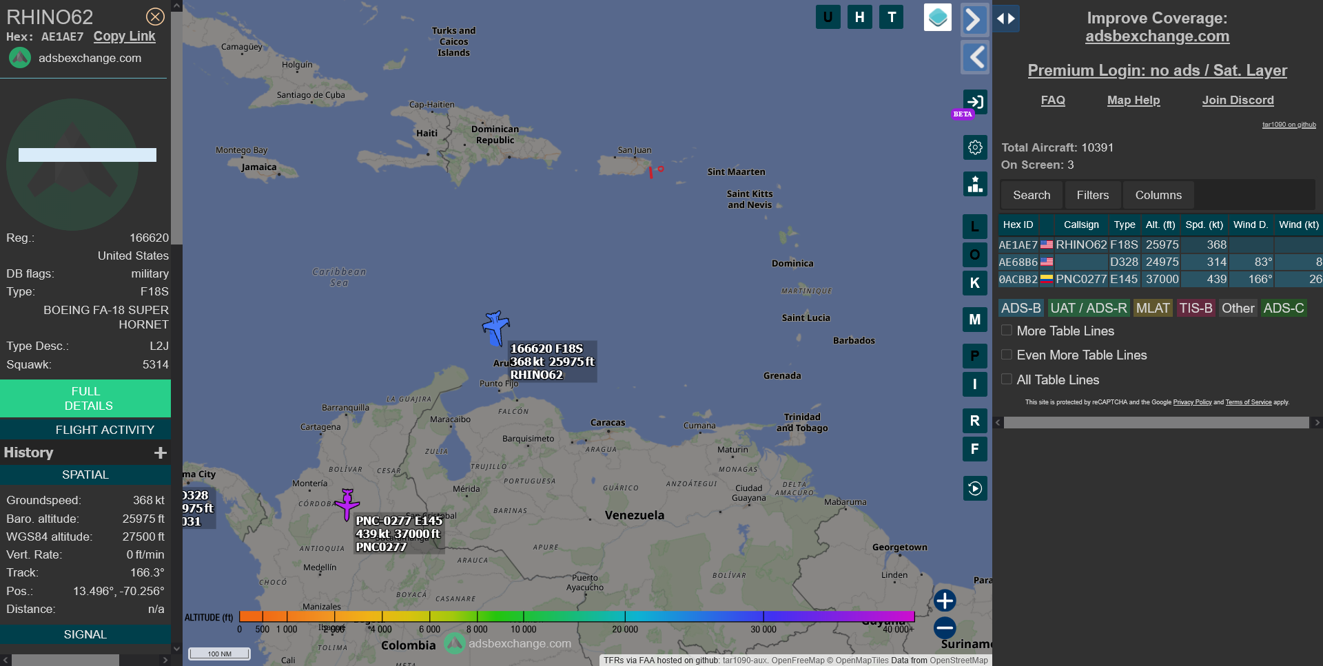This screenshot has width=1323, height=666.
Task: Expand the sidebar using left chevron
Action: [x=974, y=57]
